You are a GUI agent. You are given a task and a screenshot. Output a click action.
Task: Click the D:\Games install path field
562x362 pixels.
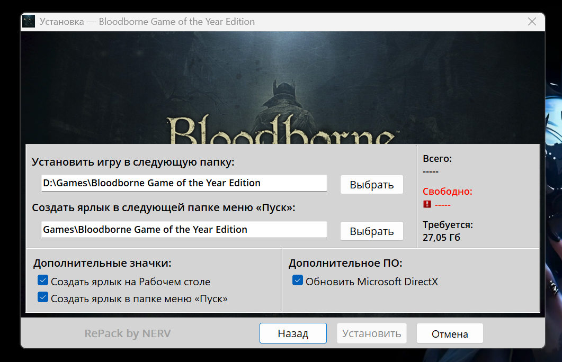coord(184,183)
